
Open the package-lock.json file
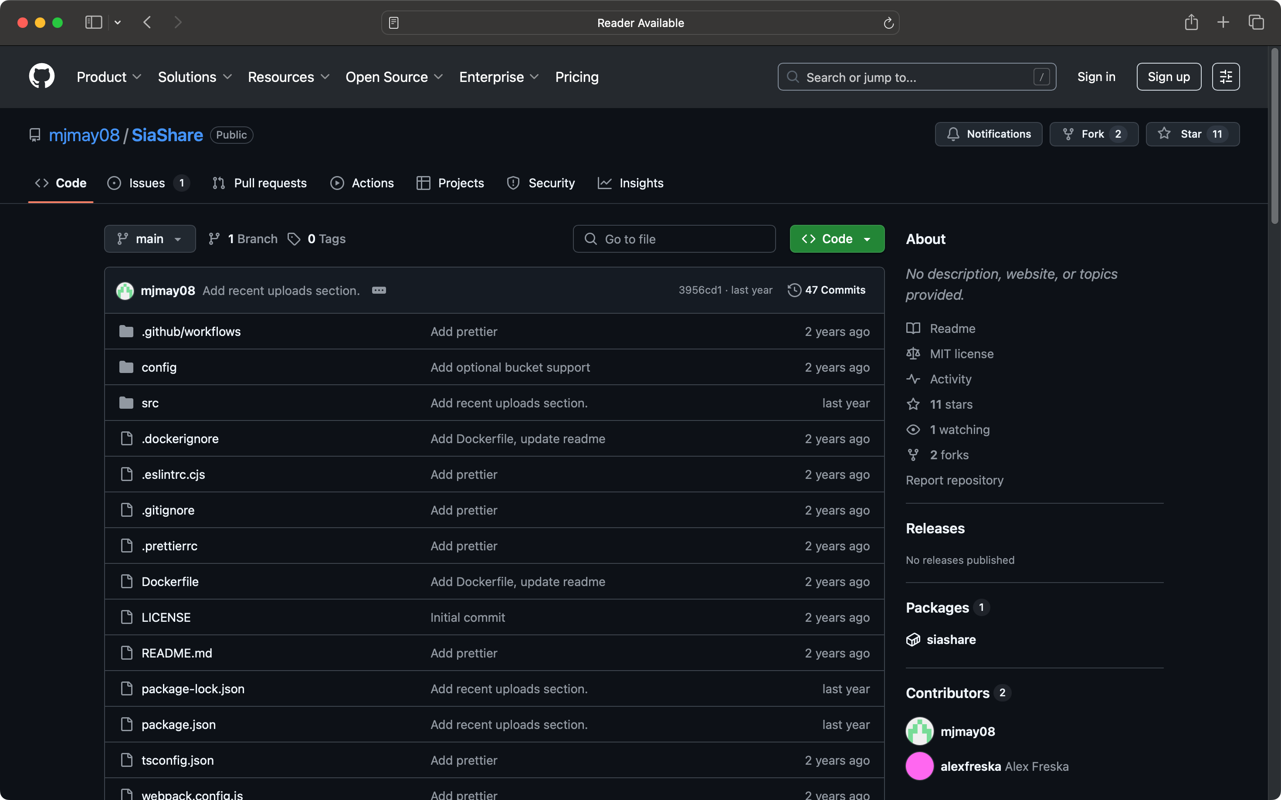tap(193, 688)
